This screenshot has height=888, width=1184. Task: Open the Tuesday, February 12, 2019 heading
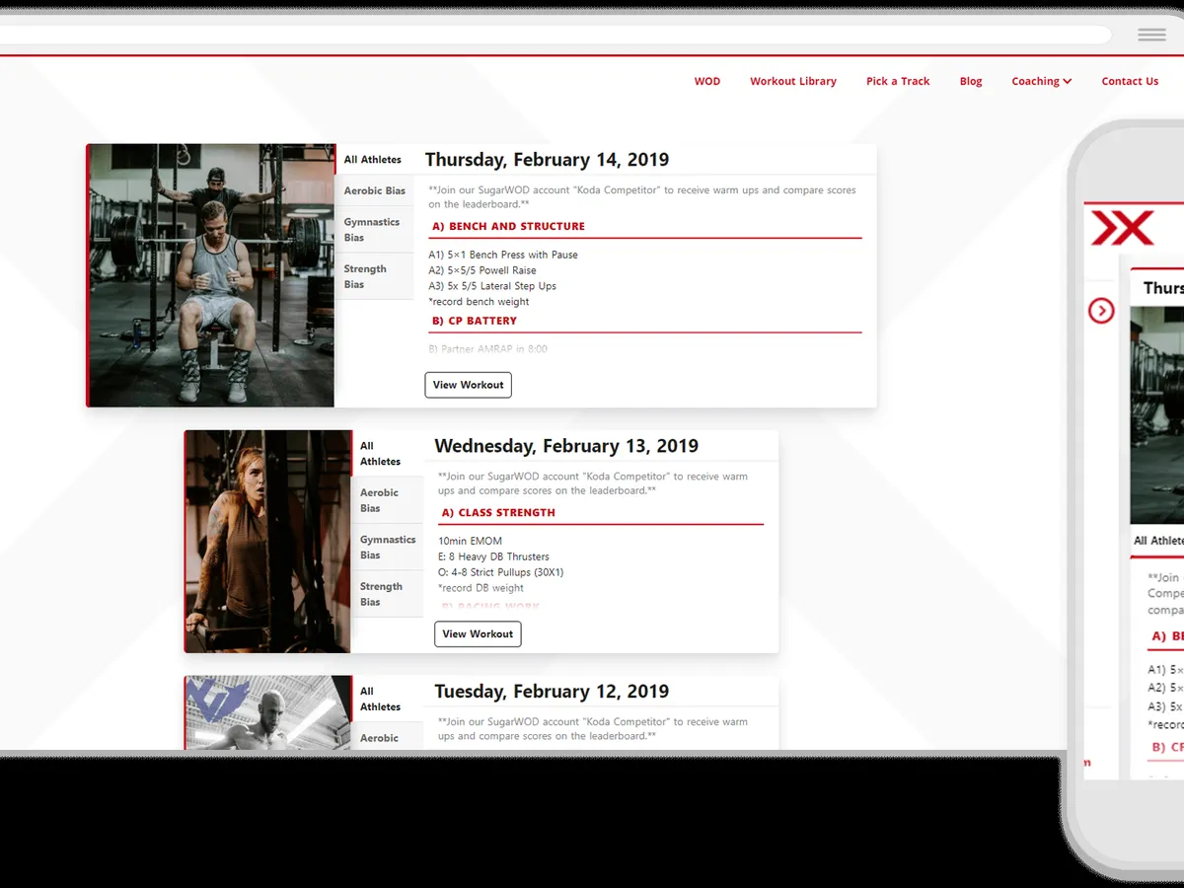[552, 692]
